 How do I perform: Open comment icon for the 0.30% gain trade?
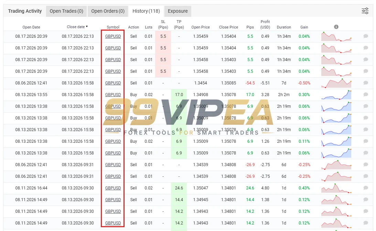[366, 94]
